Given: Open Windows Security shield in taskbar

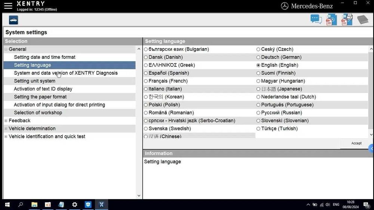Looking at the screenshot, I should 88,204.
